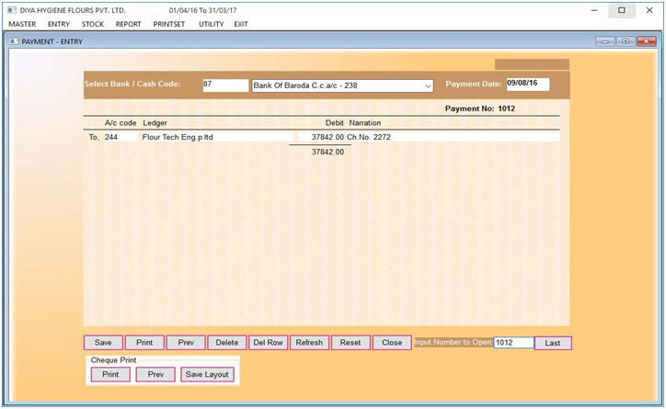This screenshot has height=409, width=666.
Task: Open the MASTER menu
Action: click(22, 24)
